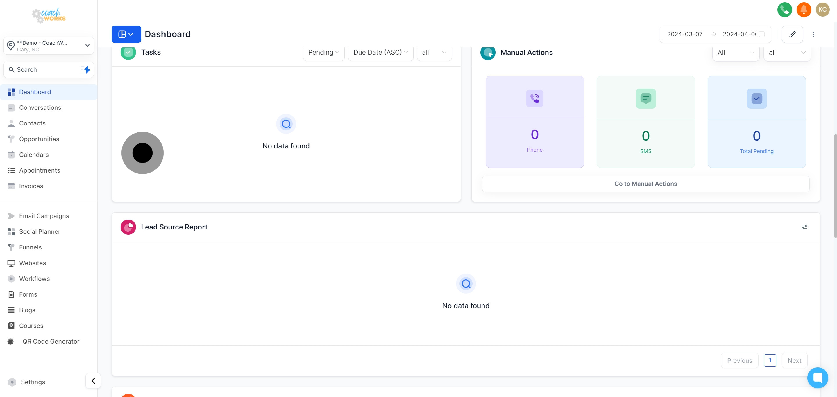Click the green phone dialer icon
The height and width of the screenshot is (397, 837).
pyautogui.click(x=784, y=9)
